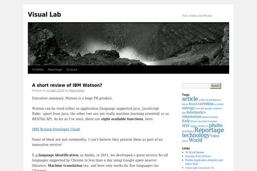The image size is (257, 171).
Task: Click the tagline Post, Video and Photos
Action: tap(197, 16)
